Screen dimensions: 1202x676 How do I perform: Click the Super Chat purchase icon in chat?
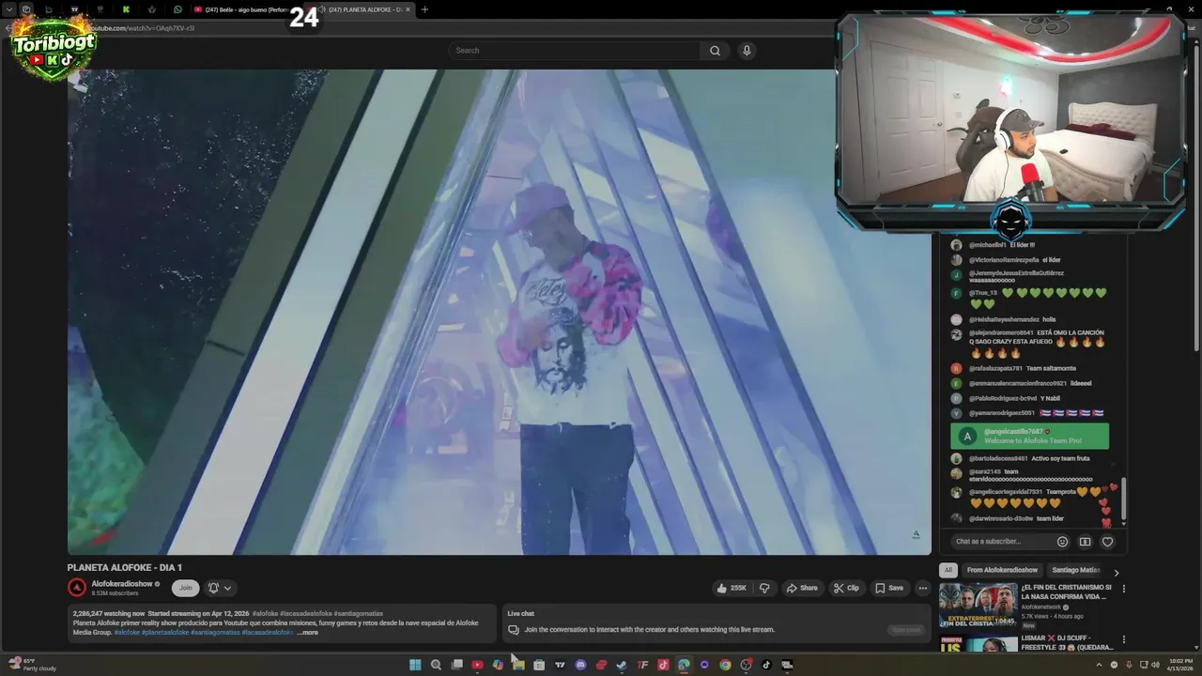1085,542
